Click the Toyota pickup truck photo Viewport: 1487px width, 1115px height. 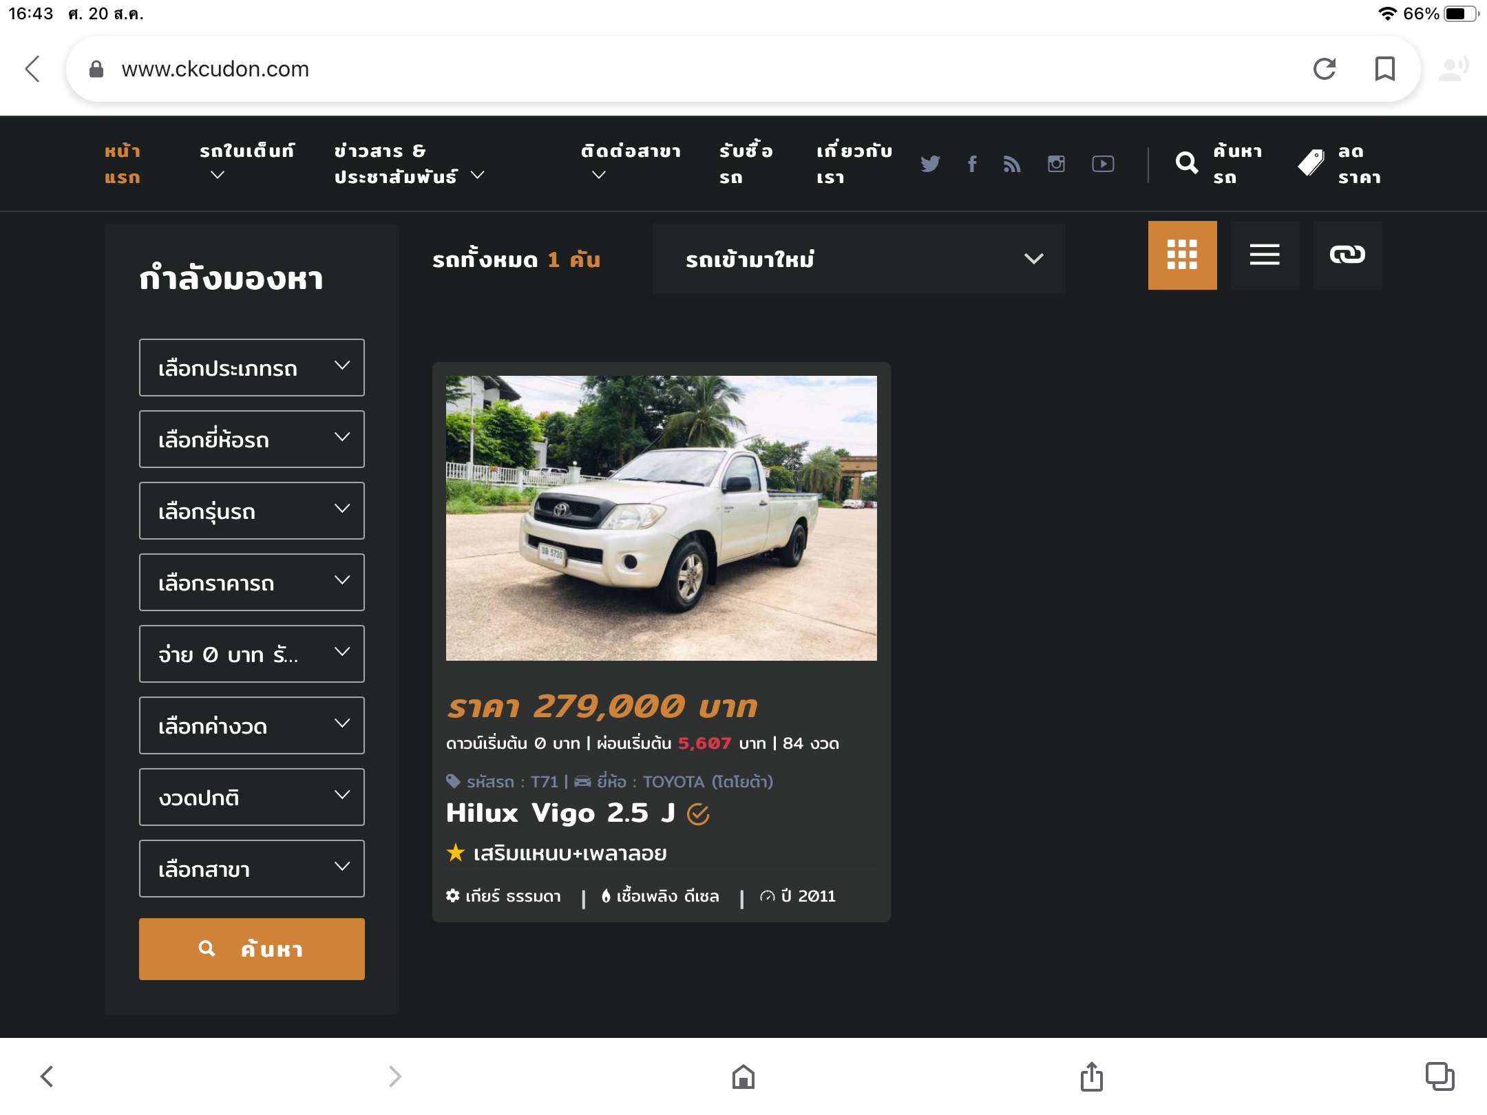click(x=661, y=518)
